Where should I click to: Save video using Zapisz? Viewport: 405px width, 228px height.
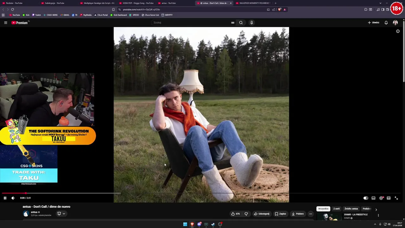(280, 214)
